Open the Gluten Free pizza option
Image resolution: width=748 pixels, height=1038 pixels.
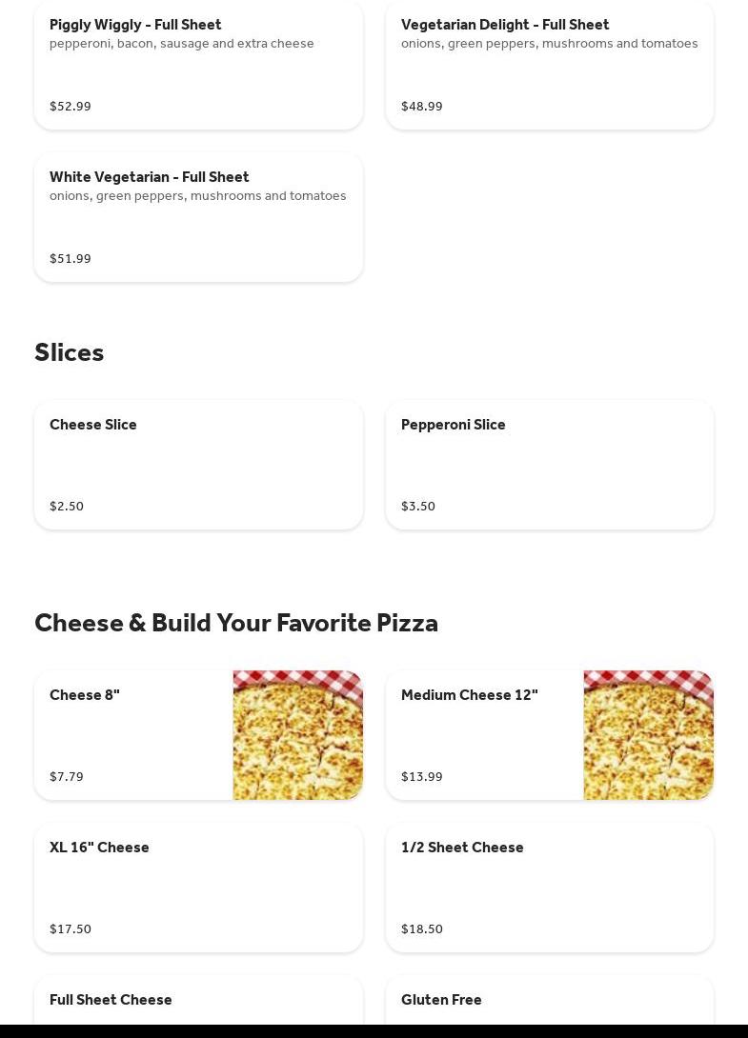[441, 1000]
